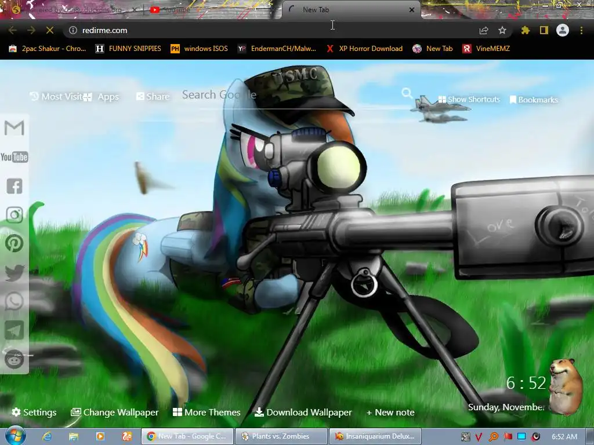This screenshot has height=445, width=594.
Task: Open the Apps menu on the page
Action: pyautogui.click(x=101, y=97)
